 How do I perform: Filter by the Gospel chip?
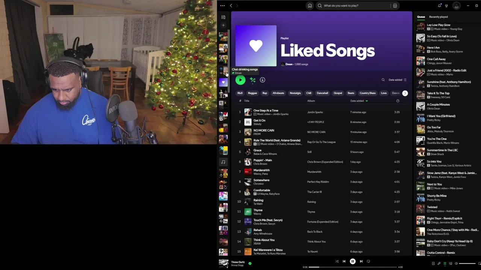338,93
